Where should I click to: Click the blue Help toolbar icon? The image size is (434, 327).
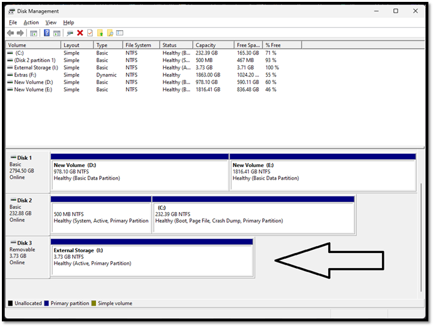46,33
